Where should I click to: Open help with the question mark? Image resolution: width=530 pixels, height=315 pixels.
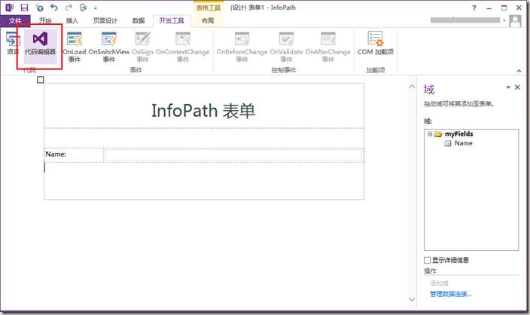(474, 8)
